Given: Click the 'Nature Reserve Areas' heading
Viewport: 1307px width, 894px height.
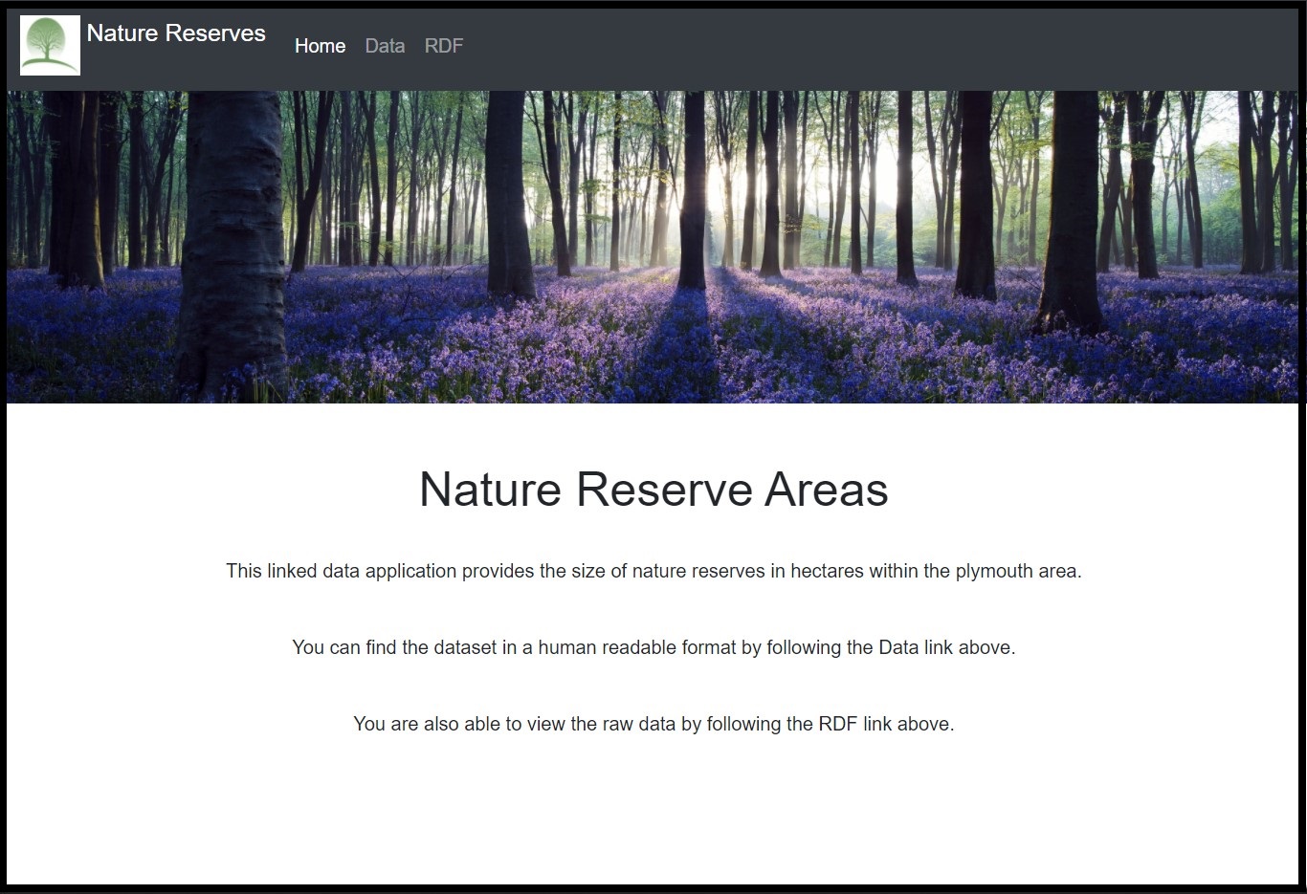Looking at the screenshot, I should (653, 490).
